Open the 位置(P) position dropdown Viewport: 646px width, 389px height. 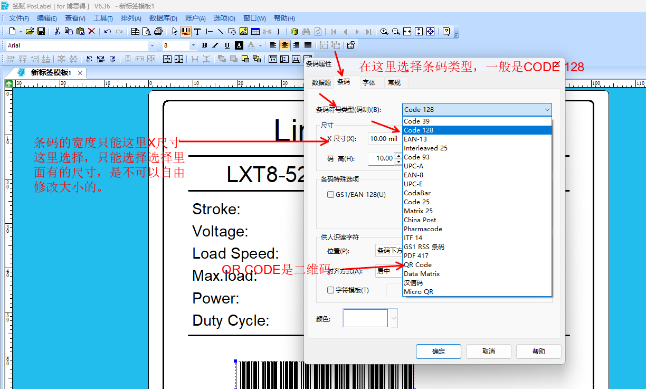click(389, 251)
